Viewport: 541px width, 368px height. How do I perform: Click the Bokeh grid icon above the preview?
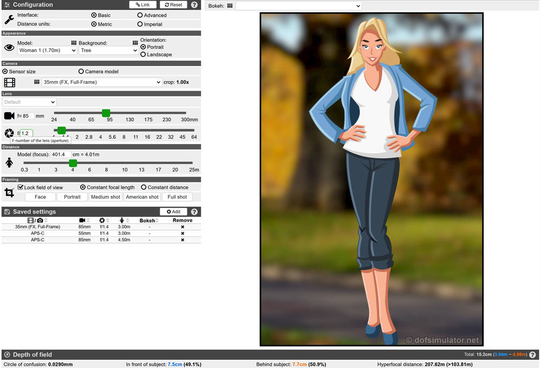point(230,5)
